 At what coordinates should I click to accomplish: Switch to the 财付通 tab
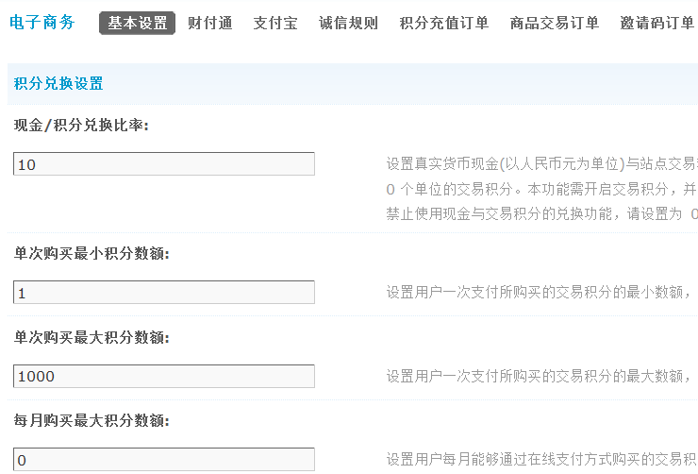210,23
